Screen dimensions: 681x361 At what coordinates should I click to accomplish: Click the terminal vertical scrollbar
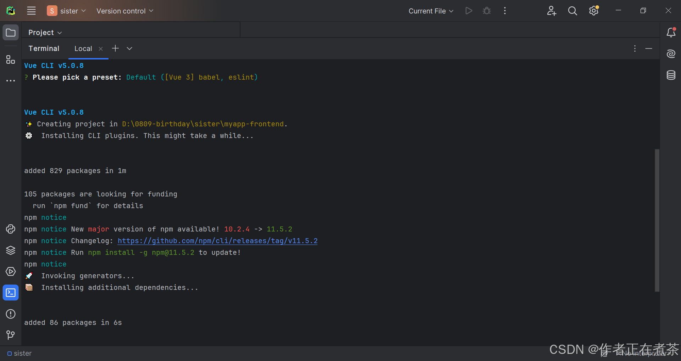[657, 220]
